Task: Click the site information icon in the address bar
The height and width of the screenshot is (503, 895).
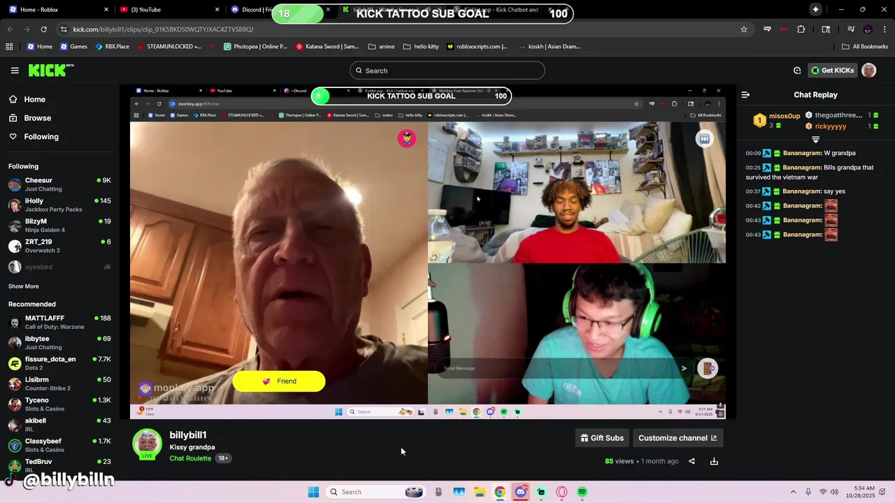Action: tap(64, 29)
